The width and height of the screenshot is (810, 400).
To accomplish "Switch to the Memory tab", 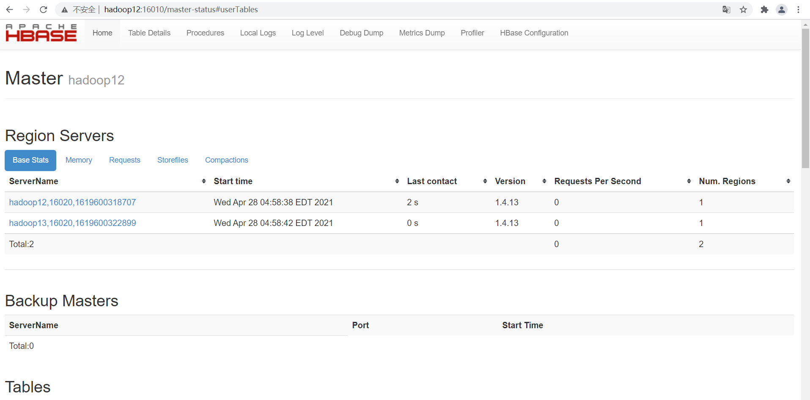I will tap(79, 160).
